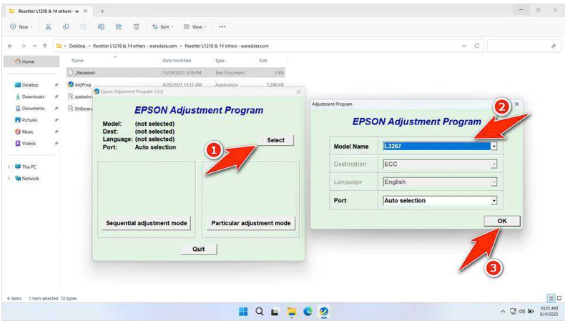Click the Select button in Epson program
This screenshot has width=565, height=321.
275,140
